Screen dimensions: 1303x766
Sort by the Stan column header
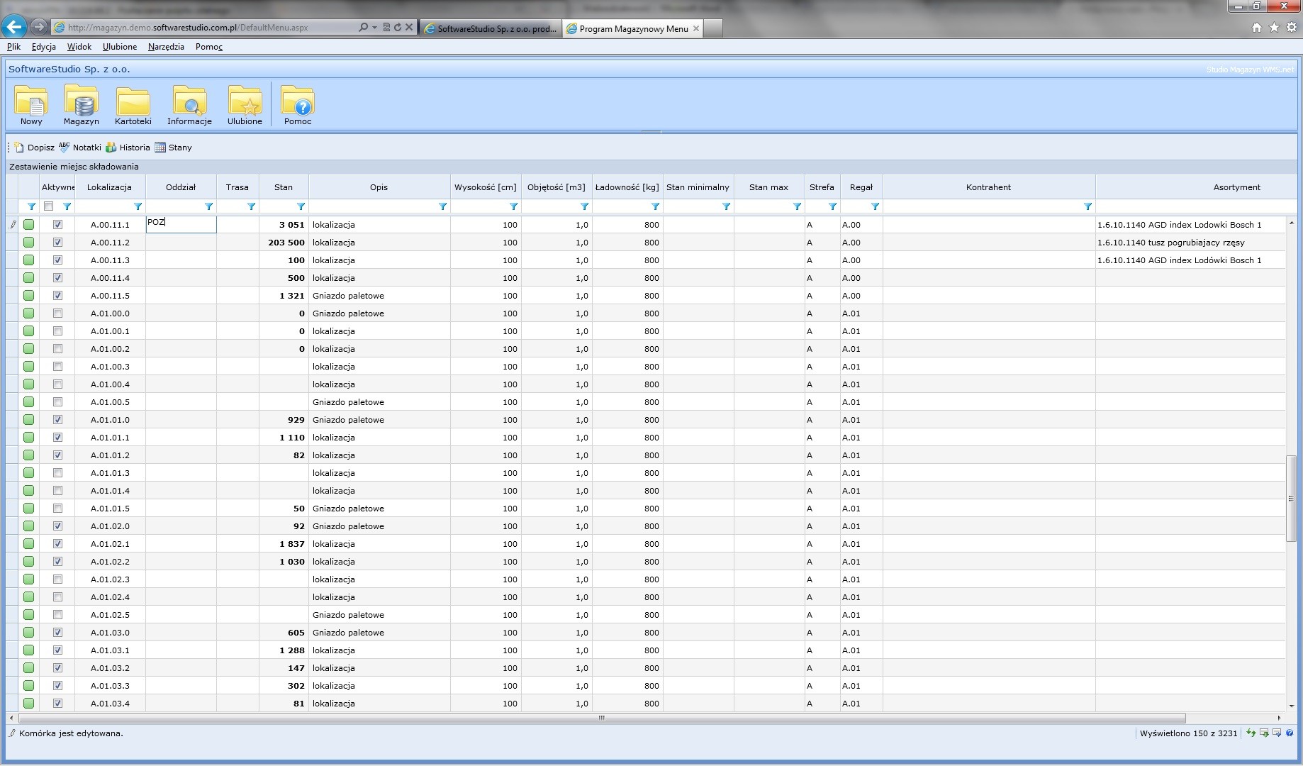click(284, 187)
